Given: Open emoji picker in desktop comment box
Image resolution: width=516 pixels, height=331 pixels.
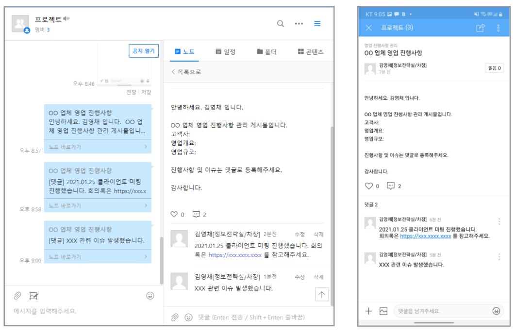Looking at the screenshot, I should (188, 317).
